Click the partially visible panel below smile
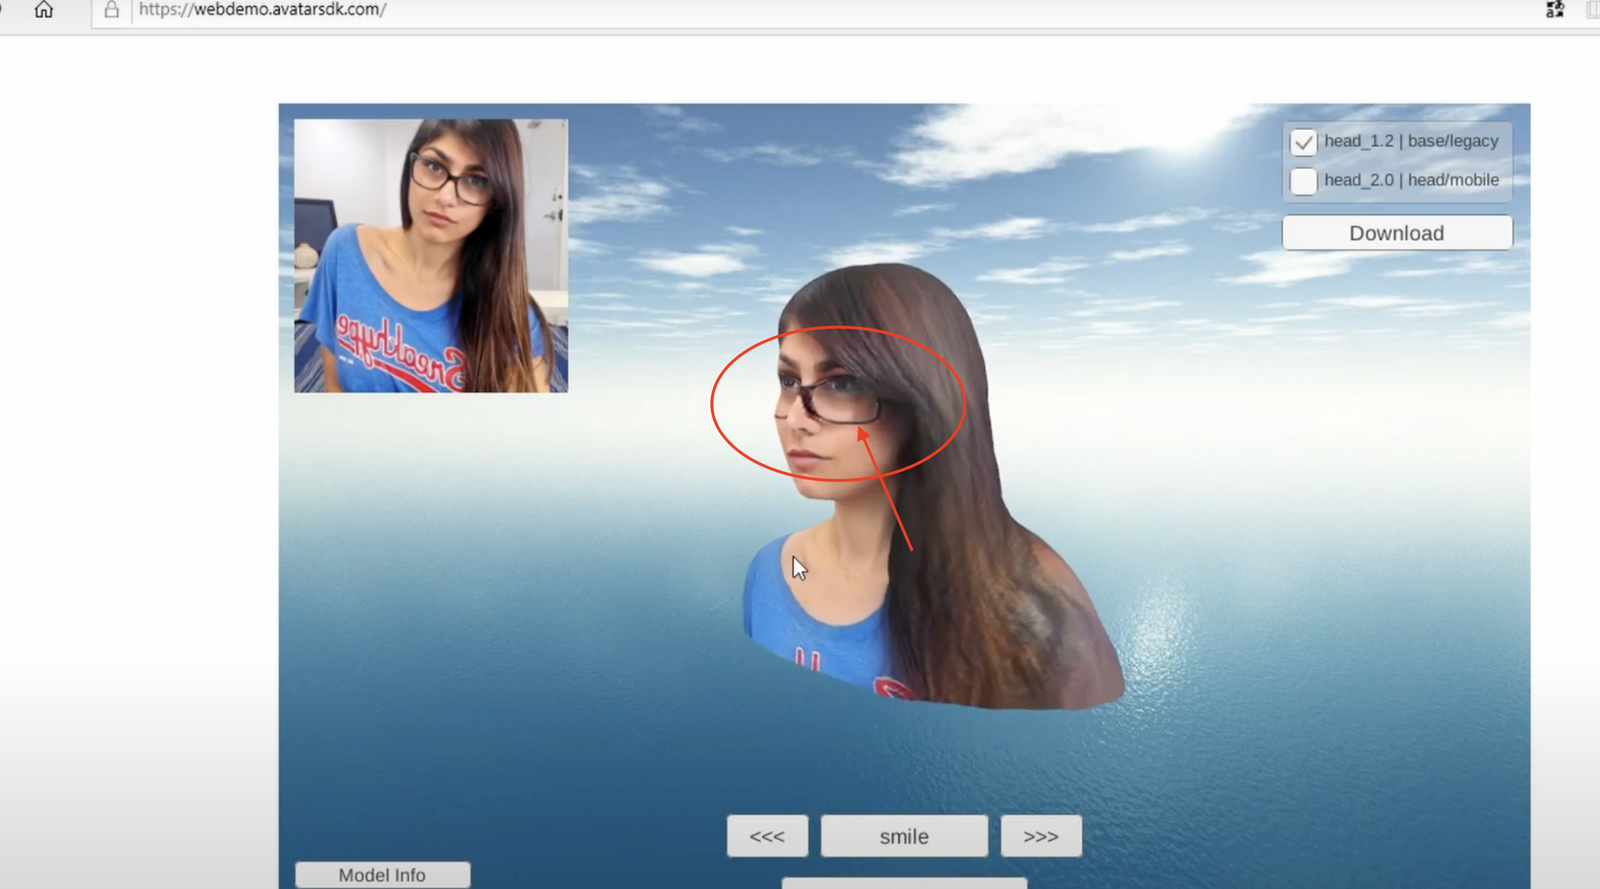This screenshot has width=1600, height=889. pyautogui.click(x=904, y=883)
